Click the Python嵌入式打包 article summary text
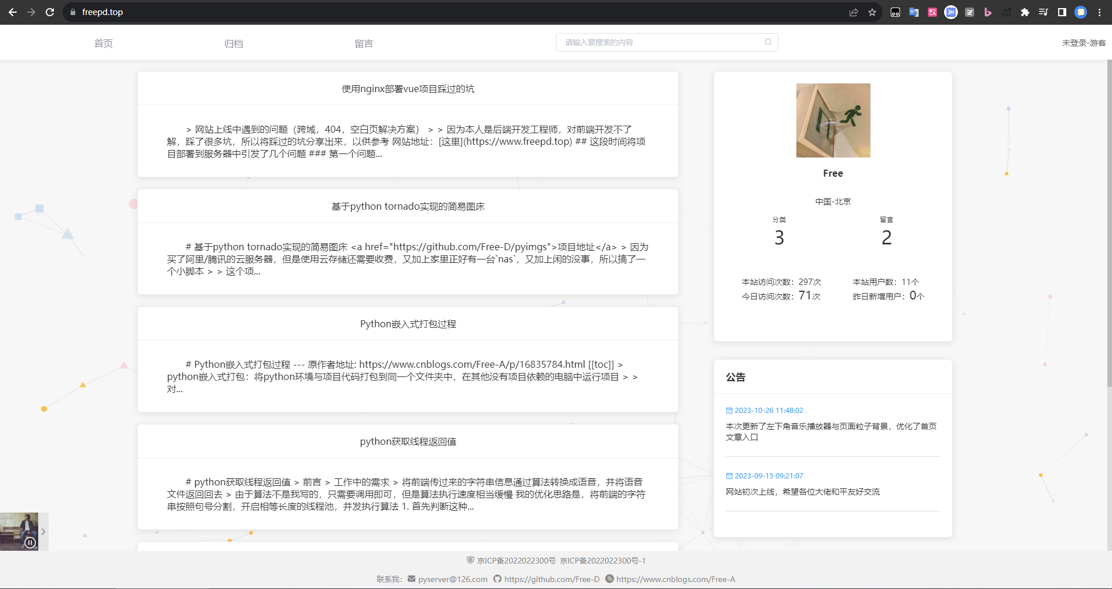Image resolution: width=1112 pixels, height=589 pixels. tap(403, 376)
